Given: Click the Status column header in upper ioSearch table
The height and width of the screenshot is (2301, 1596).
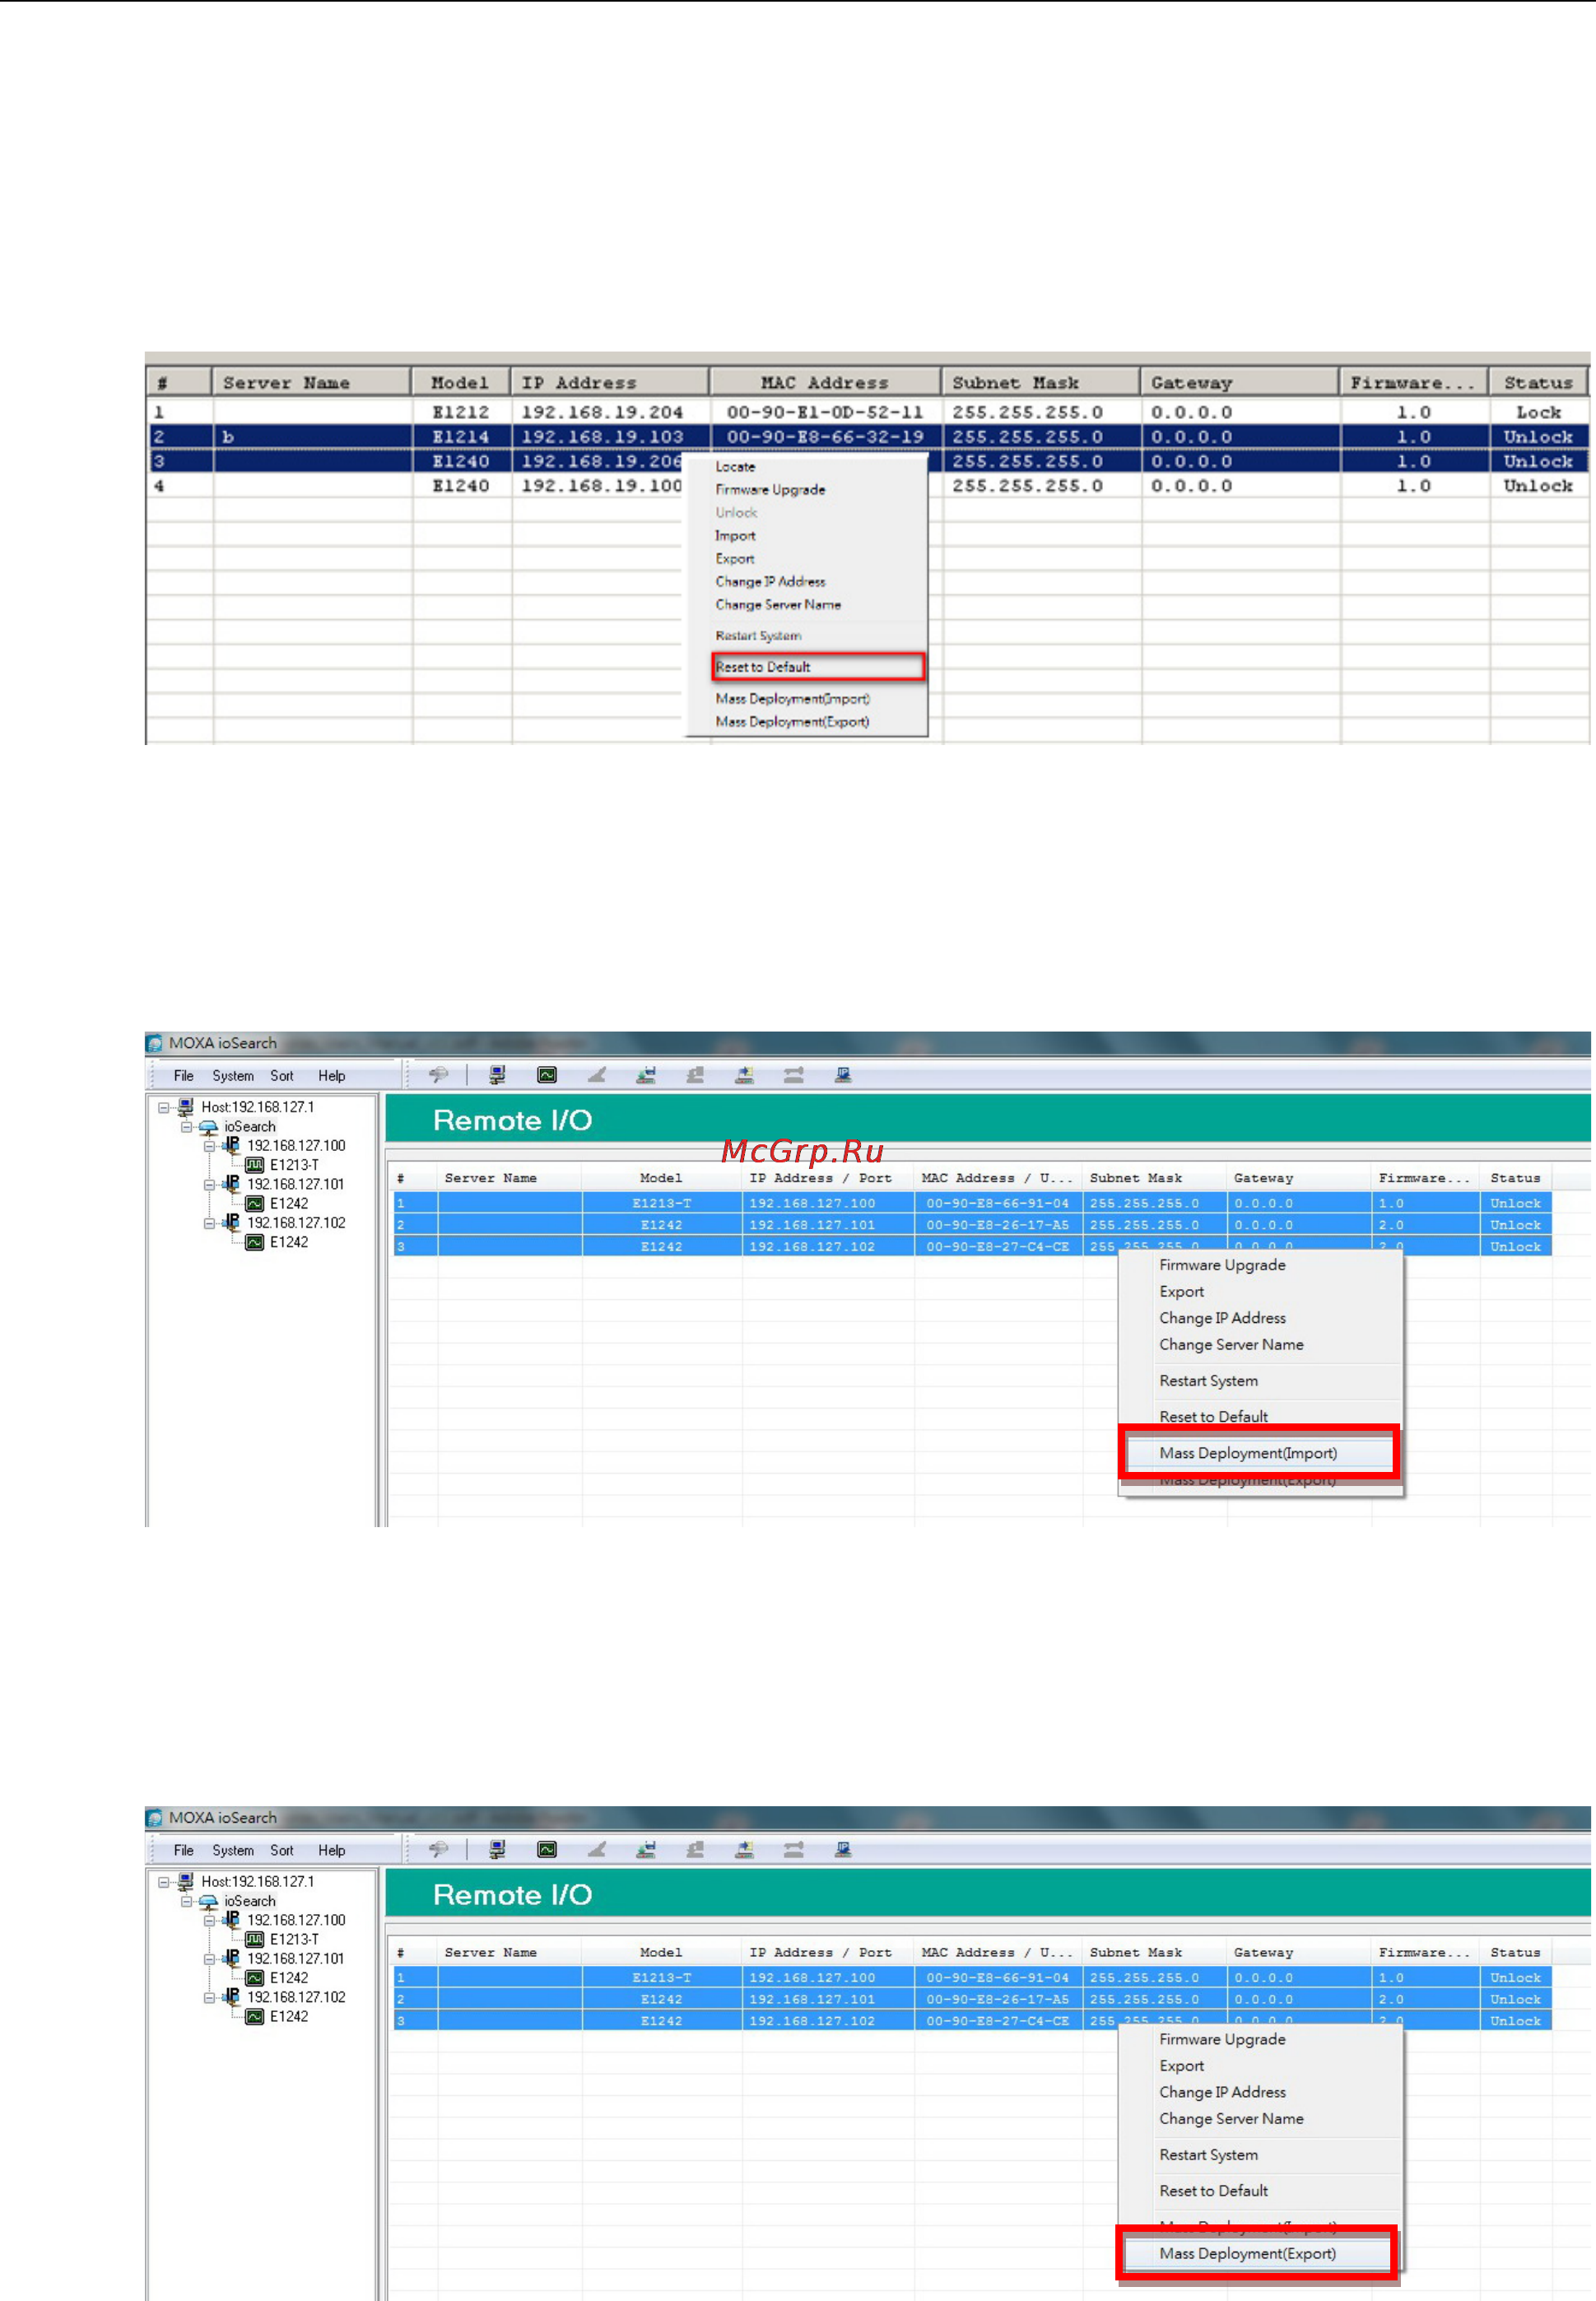Looking at the screenshot, I should pyautogui.click(x=1515, y=1178).
